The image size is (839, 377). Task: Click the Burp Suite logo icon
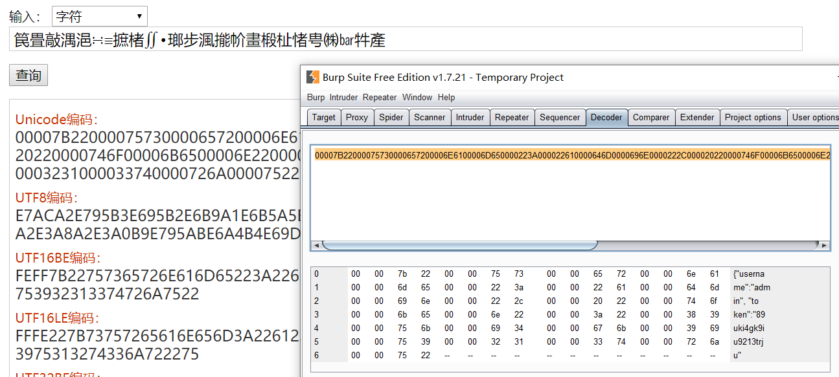pos(313,78)
